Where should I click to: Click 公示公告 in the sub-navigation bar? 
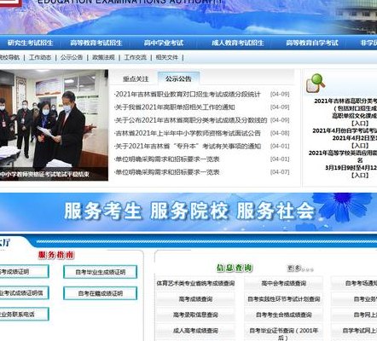point(72,57)
